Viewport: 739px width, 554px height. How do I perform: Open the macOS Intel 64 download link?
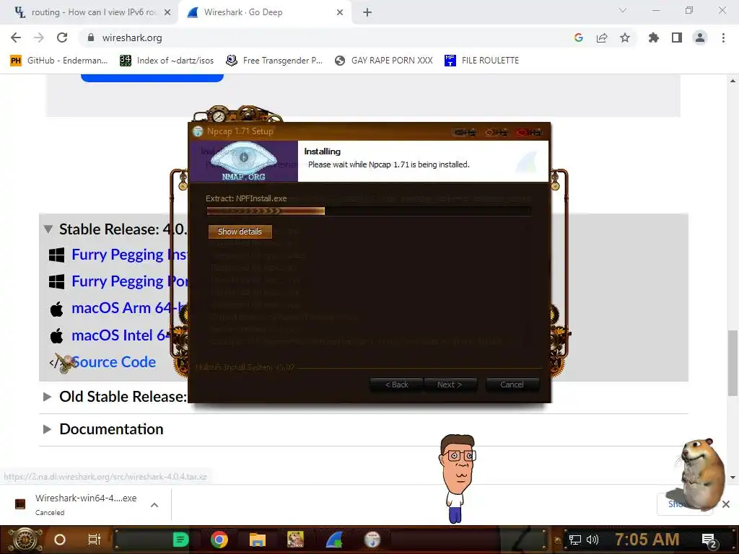pos(121,335)
